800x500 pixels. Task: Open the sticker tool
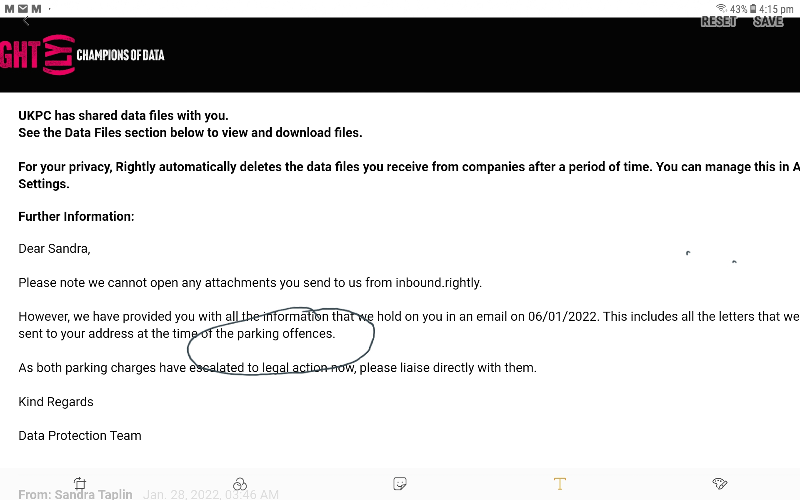pos(400,484)
